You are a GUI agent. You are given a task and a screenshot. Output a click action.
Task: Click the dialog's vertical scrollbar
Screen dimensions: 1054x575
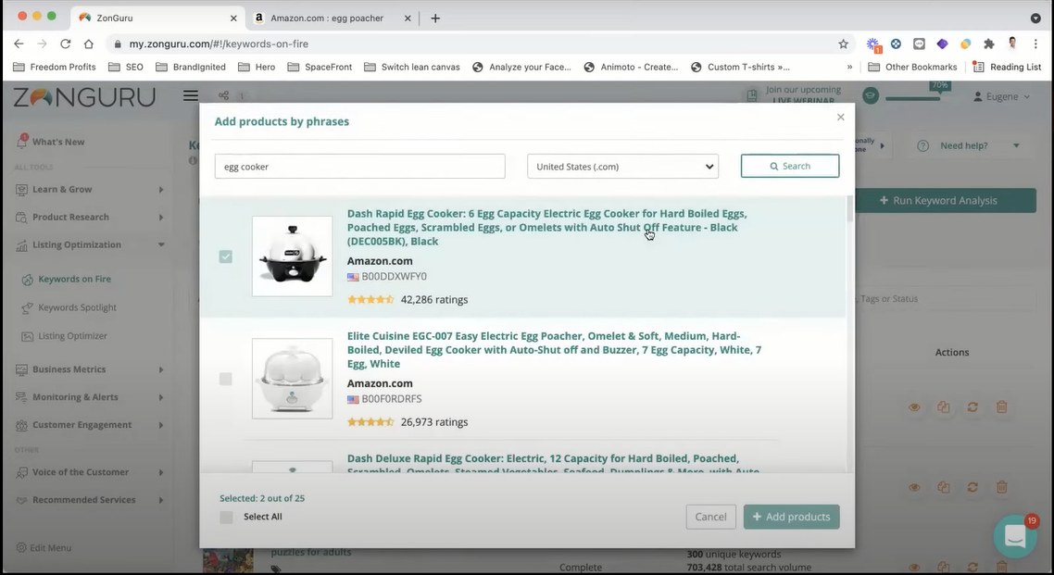(849, 208)
